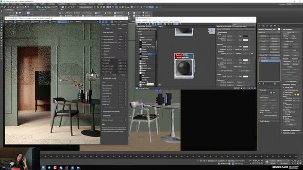Open the Graph Editors menu
The width and height of the screenshot is (303, 170).
click(x=62, y=4)
